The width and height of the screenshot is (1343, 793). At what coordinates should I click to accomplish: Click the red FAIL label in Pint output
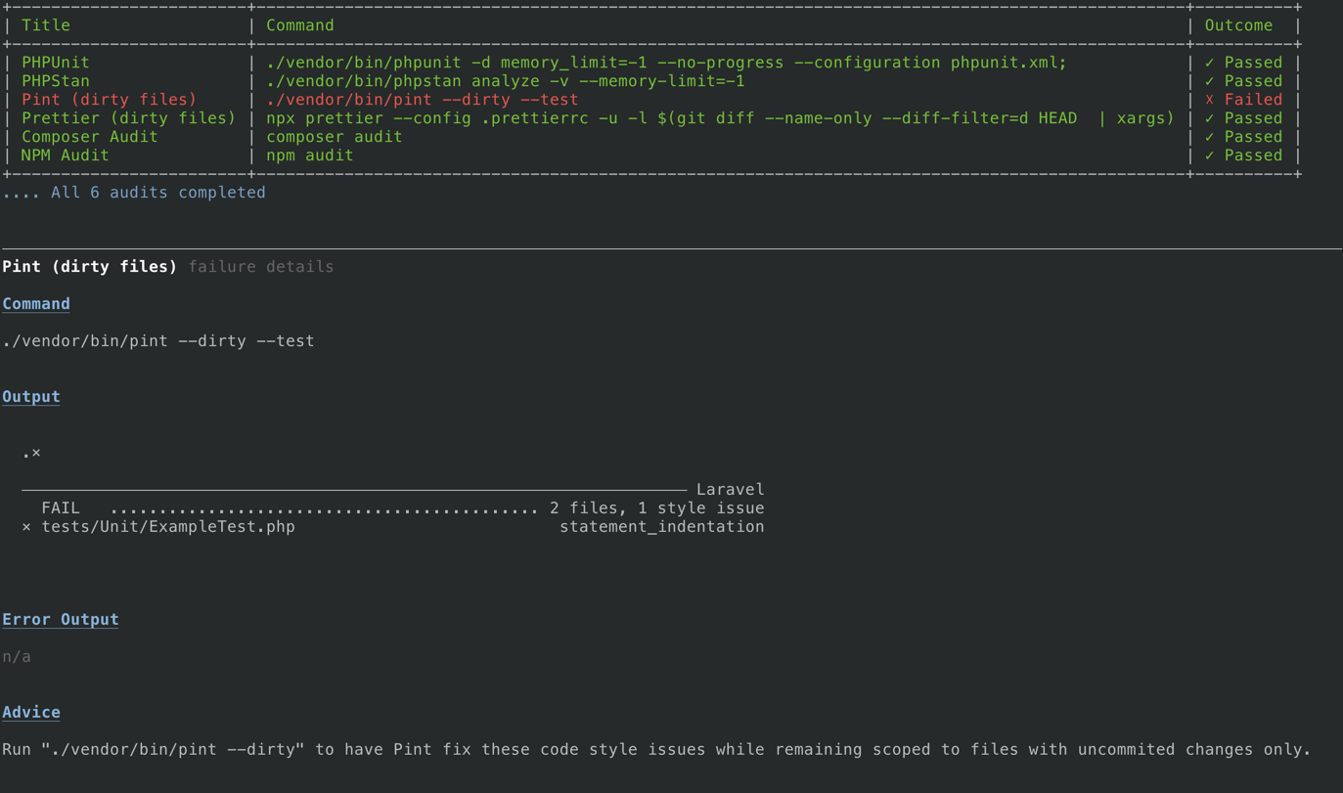[61, 508]
